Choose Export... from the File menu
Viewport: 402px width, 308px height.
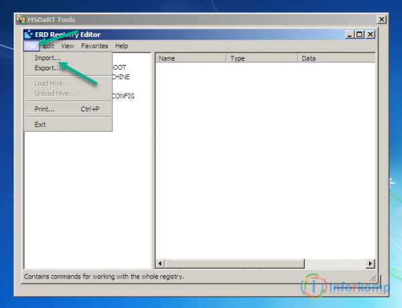[x=68, y=68]
